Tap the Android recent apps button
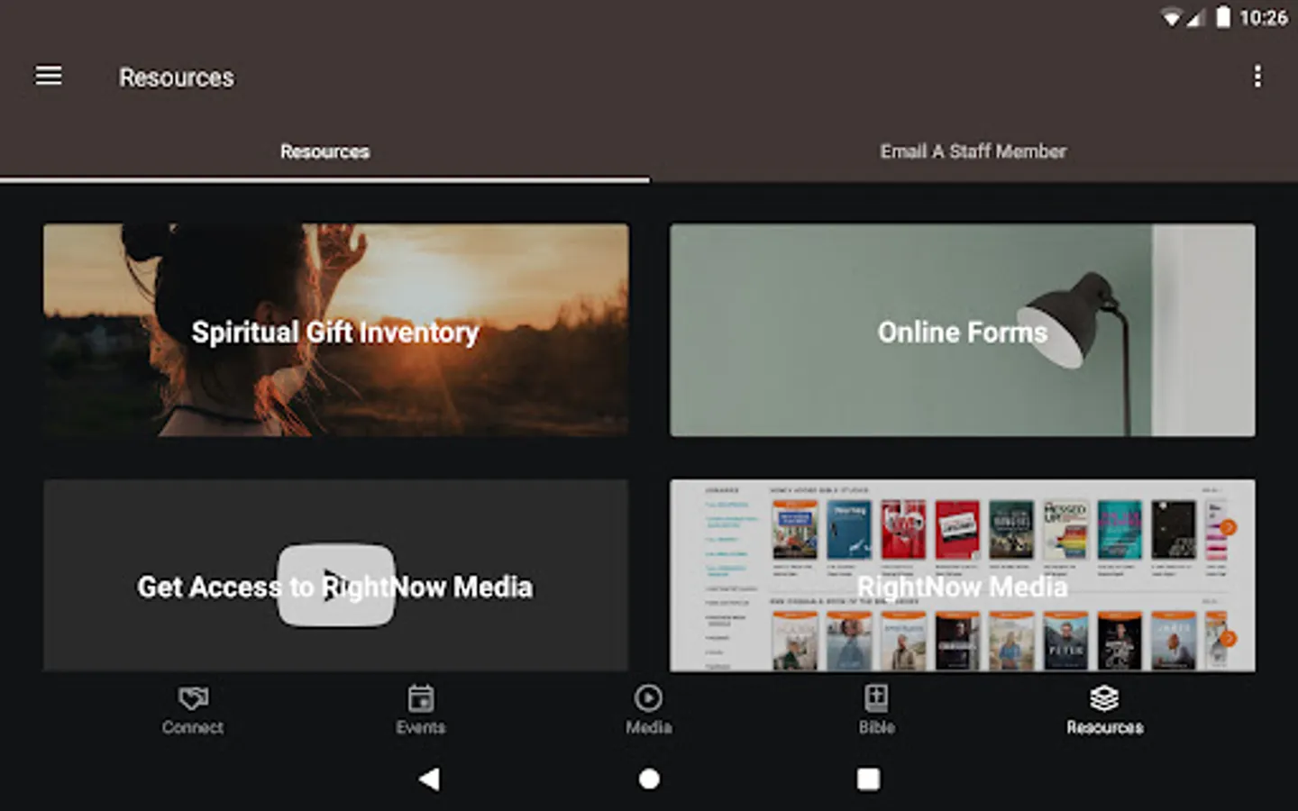Screen dimensions: 1298x811 (x=868, y=779)
